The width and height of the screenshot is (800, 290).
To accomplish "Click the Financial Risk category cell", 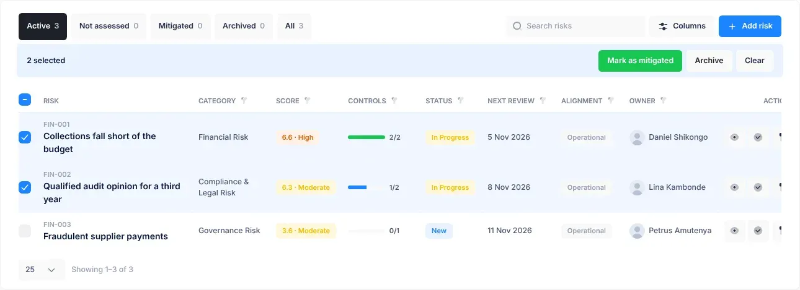I will pyautogui.click(x=223, y=137).
